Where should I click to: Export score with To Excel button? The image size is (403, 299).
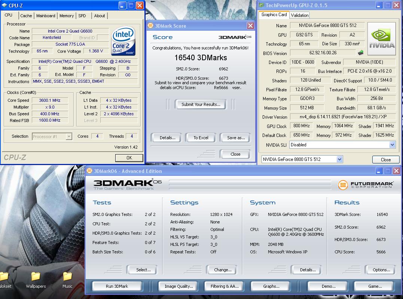point(201,138)
